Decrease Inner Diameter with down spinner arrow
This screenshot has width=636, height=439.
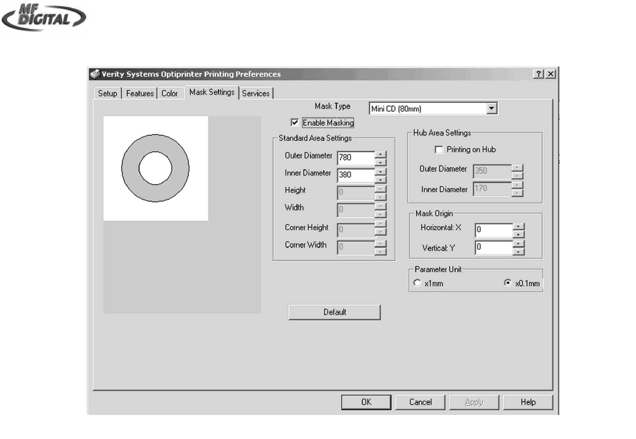[381, 179]
